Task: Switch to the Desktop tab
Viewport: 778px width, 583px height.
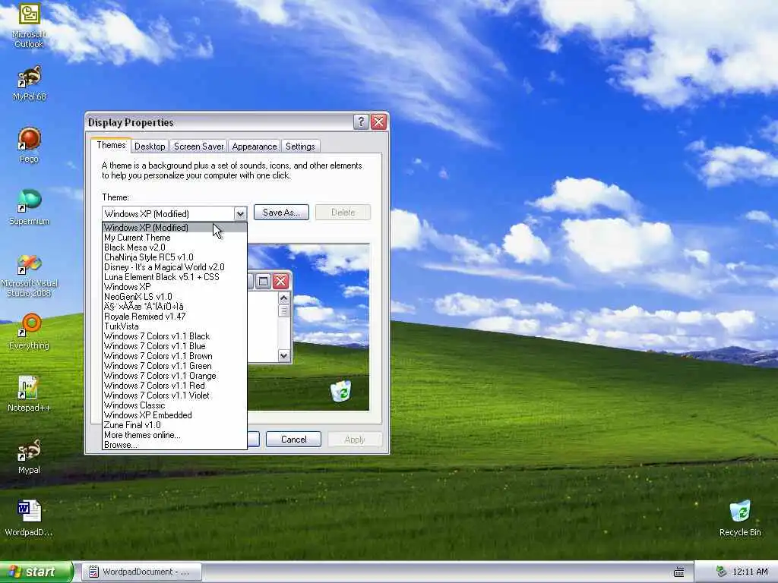Action: pos(150,147)
